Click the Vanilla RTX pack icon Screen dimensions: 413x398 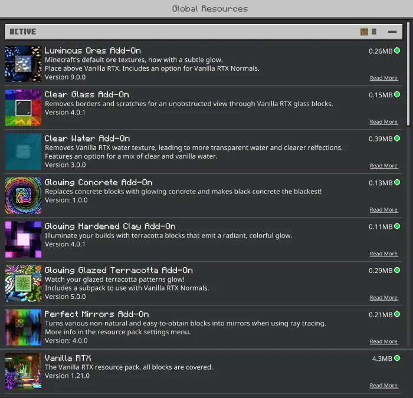23,371
